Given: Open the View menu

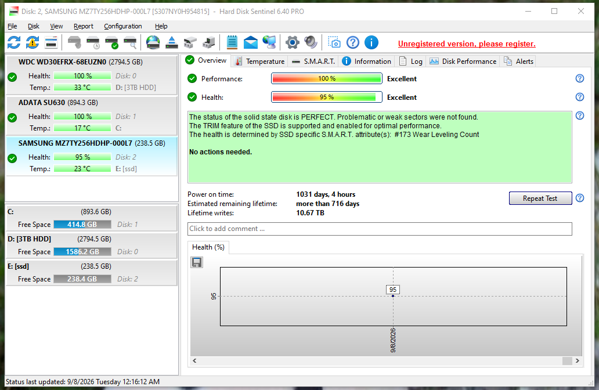Looking at the screenshot, I should pyautogui.click(x=56, y=26).
